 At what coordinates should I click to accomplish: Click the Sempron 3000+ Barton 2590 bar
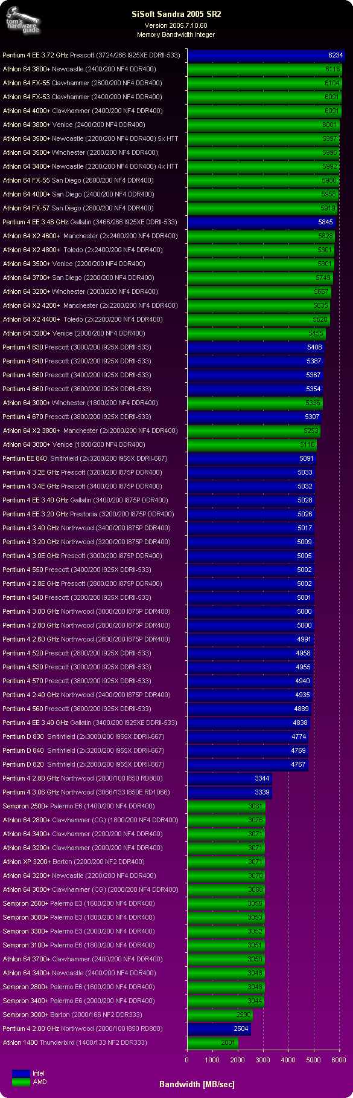coord(220,1015)
